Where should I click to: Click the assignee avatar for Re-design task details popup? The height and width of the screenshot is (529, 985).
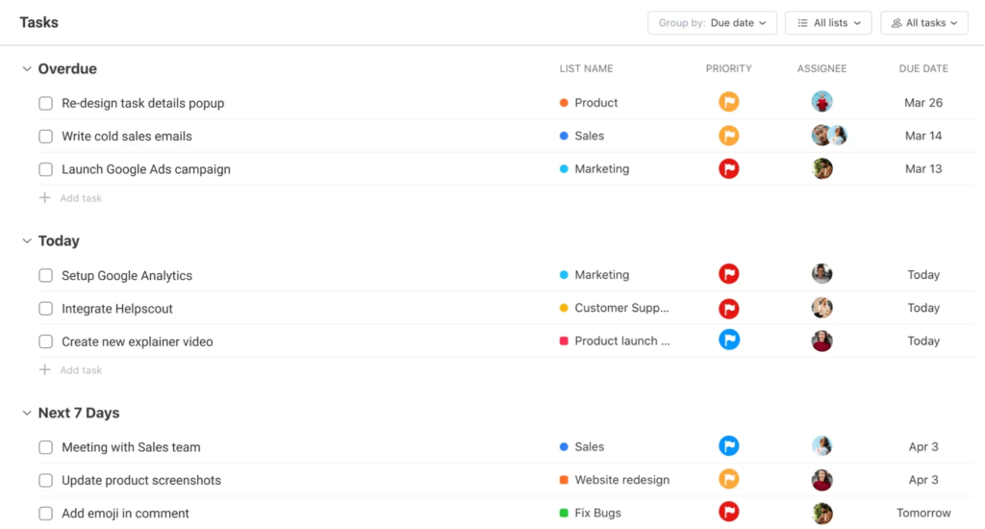pos(821,102)
